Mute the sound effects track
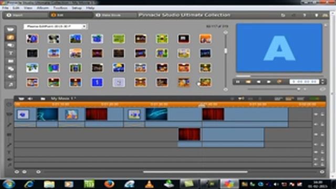The height and width of the screenshot is (189, 336). coord(316,160)
